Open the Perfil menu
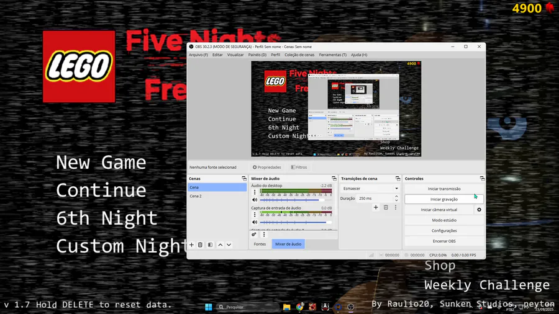This screenshot has height=314, width=559. 276,55
